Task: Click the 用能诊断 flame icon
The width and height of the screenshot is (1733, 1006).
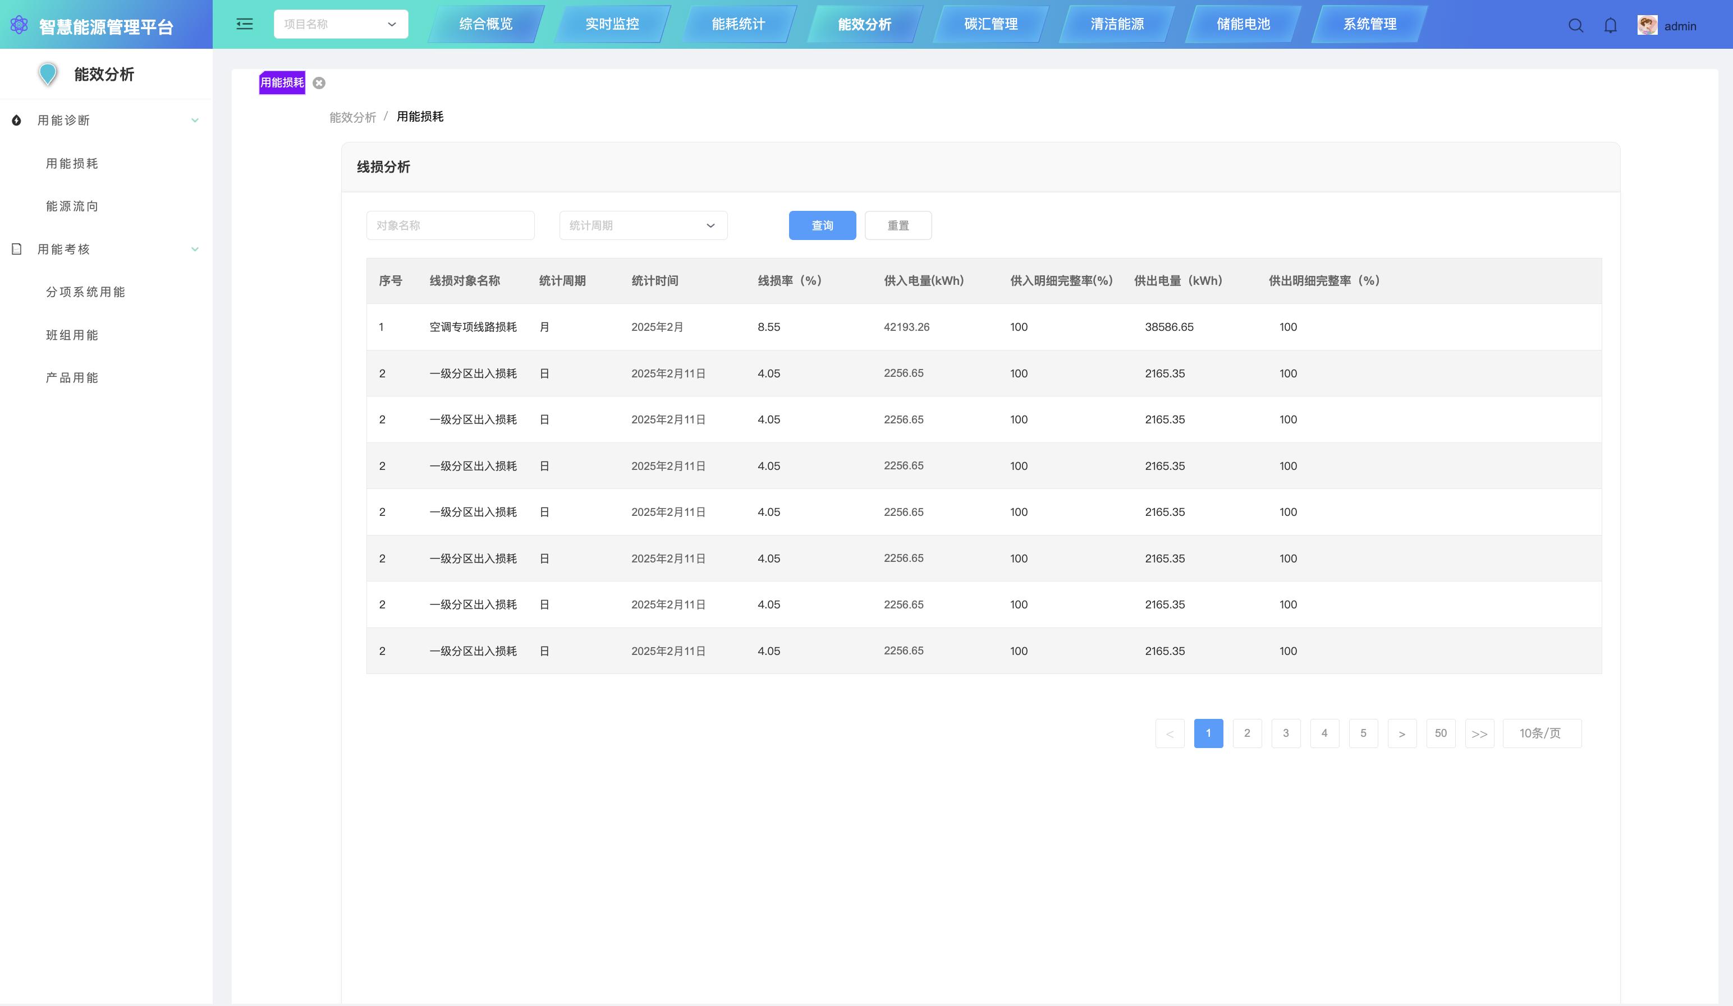Action: [16, 120]
